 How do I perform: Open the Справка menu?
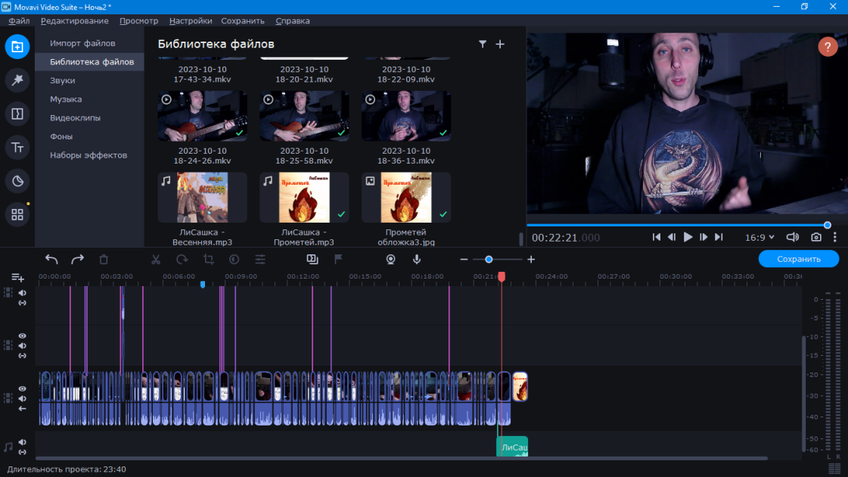tap(293, 20)
